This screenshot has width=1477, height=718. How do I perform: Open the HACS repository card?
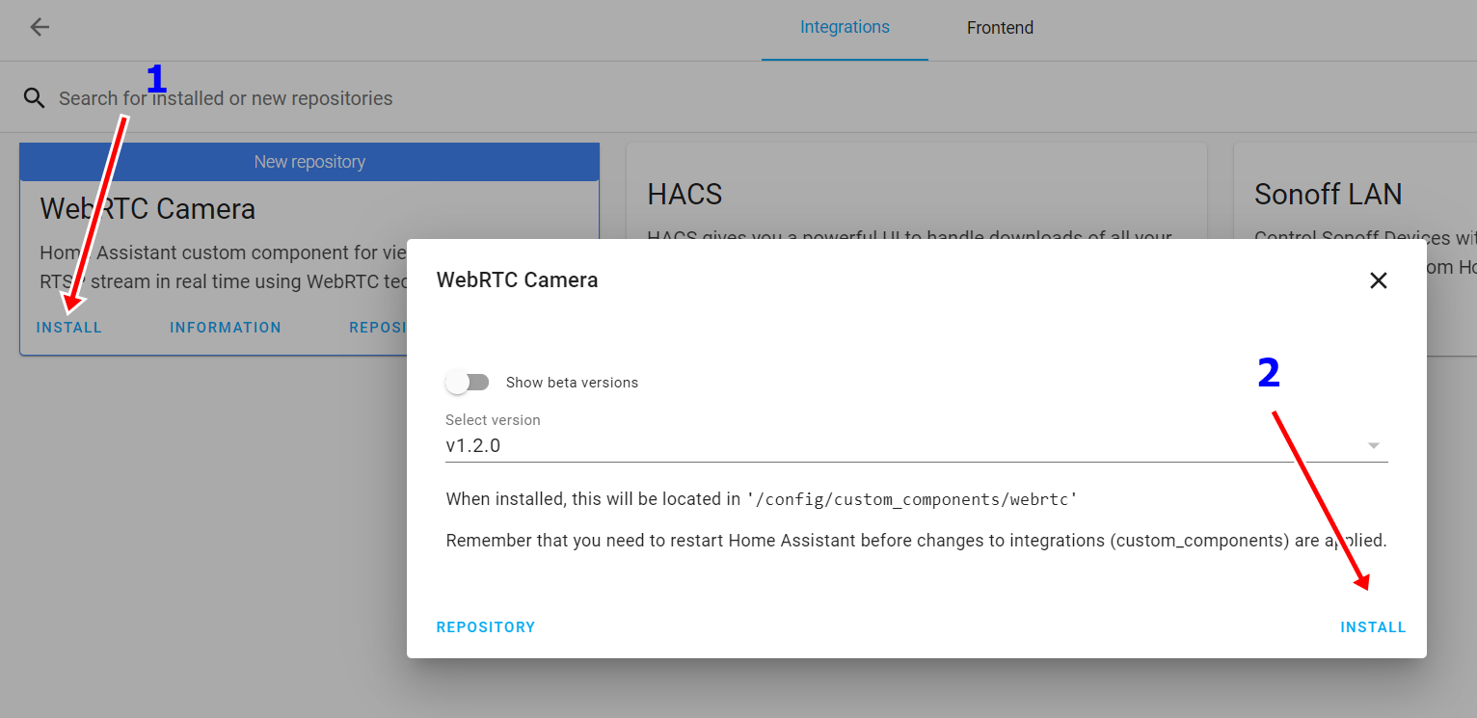[917, 193]
